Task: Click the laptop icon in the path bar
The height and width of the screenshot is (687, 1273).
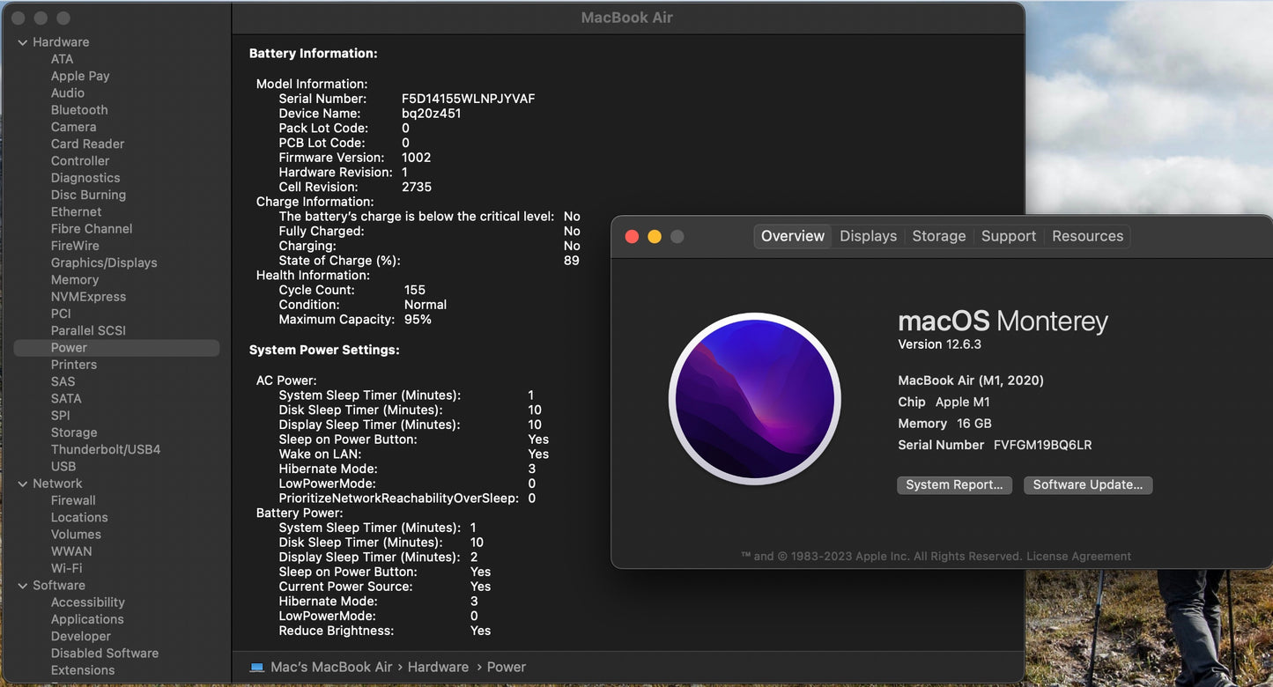Action: 257,668
